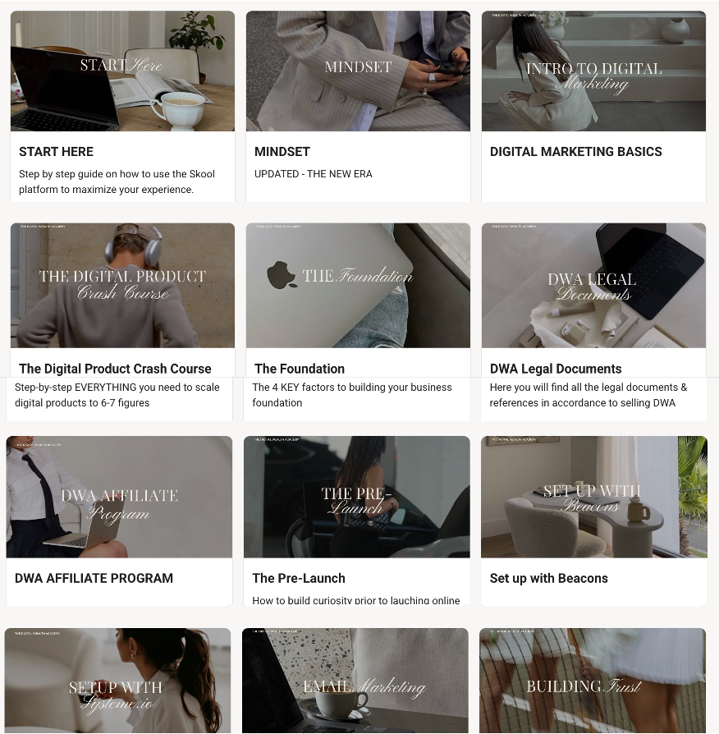Open the DWA AFFILIATE PROGRAM title

94,578
